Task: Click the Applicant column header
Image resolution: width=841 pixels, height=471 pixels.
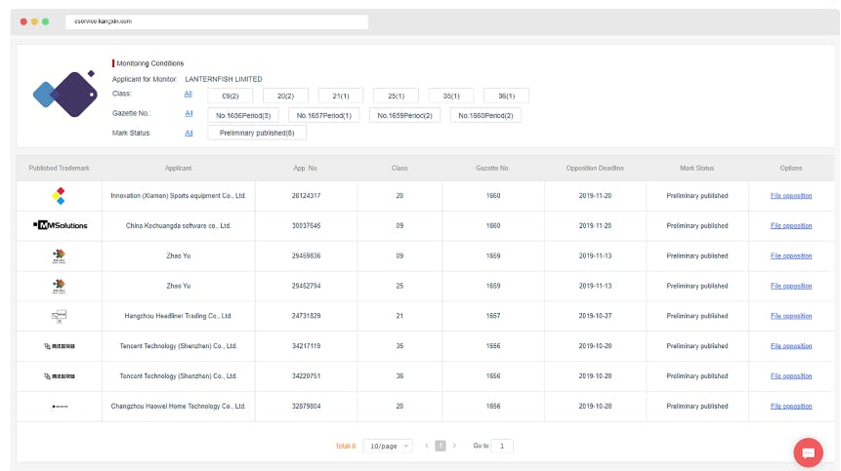Action: pyautogui.click(x=179, y=168)
